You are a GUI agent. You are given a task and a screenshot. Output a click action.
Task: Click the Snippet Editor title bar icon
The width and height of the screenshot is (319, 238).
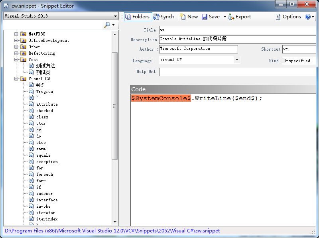(6, 6)
